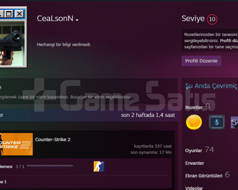Click the Counter-Strike 2 game banner image
The image size is (238, 190).
pos(16,144)
